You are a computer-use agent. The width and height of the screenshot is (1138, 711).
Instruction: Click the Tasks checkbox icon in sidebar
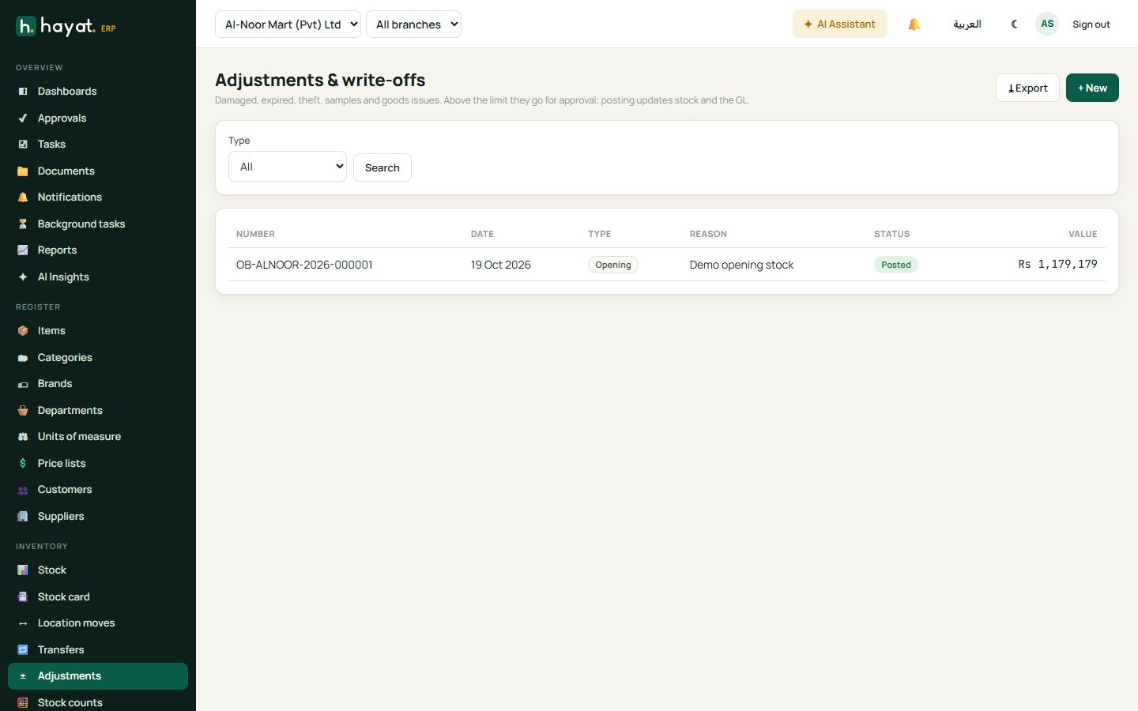pos(23,145)
